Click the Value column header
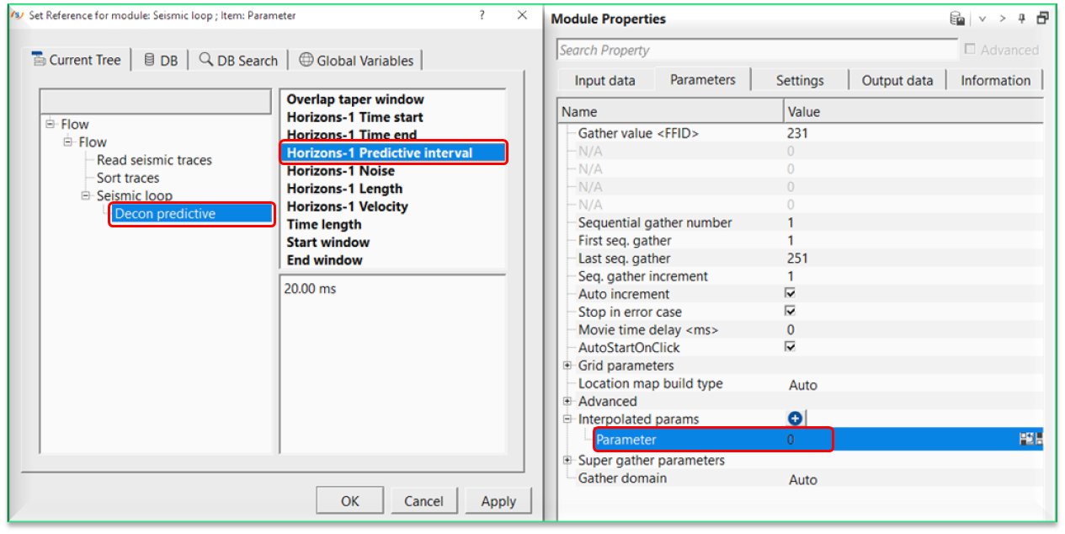This screenshot has width=1065, height=534. click(x=913, y=111)
